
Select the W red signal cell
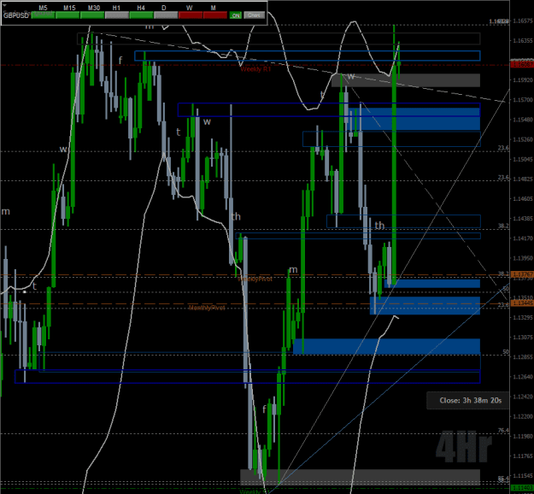pyautogui.click(x=191, y=15)
